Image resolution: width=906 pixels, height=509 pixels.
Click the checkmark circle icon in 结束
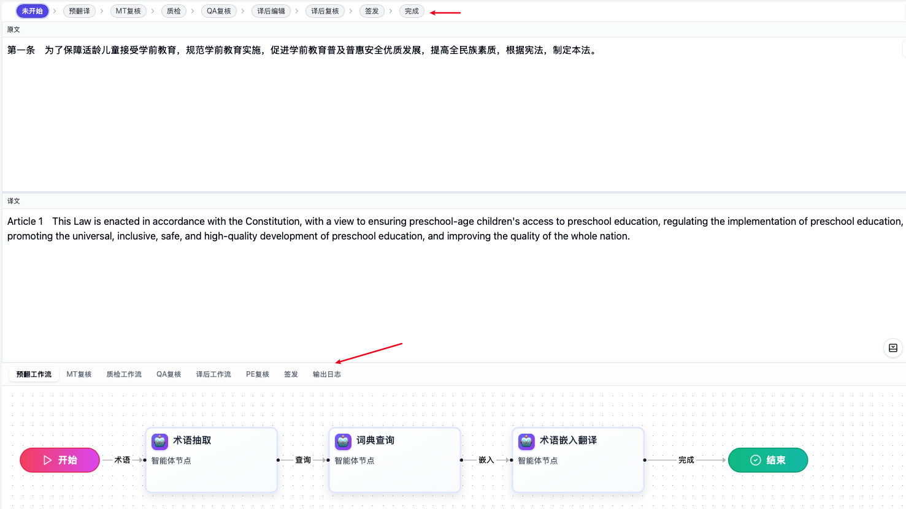click(756, 460)
